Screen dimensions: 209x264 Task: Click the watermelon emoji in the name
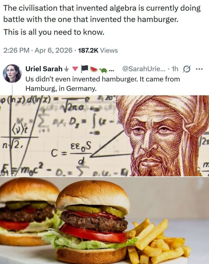click(x=94, y=69)
